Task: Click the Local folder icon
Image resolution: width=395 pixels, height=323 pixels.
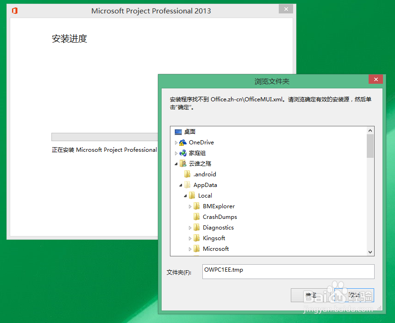Action: point(192,195)
